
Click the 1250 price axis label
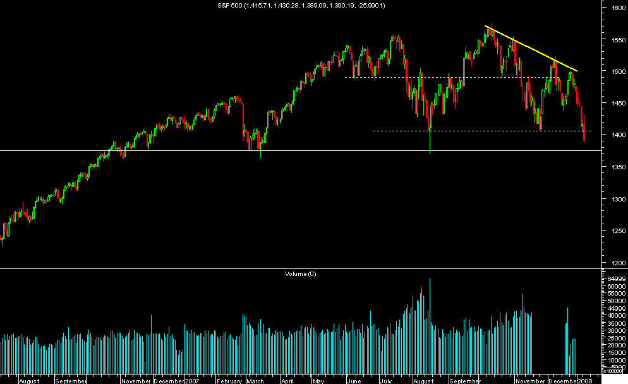[619, 231]
